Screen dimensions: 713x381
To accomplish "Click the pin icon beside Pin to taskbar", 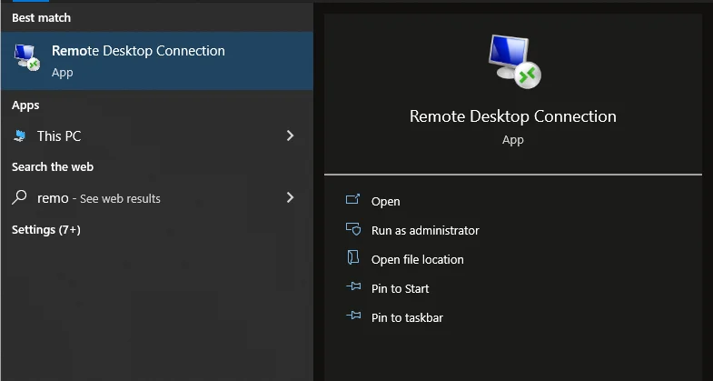I will [353, 316].
